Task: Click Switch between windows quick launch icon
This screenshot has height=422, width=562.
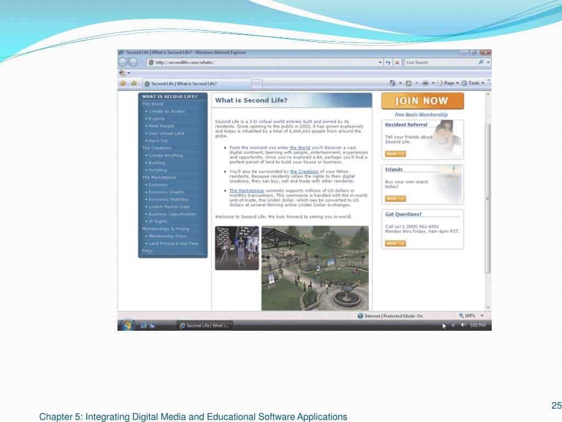Action: [x=152, y=326]
